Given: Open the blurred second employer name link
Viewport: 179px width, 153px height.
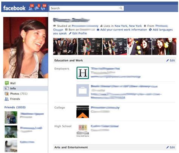Looking at the screenshot, I should click(124, 86).
